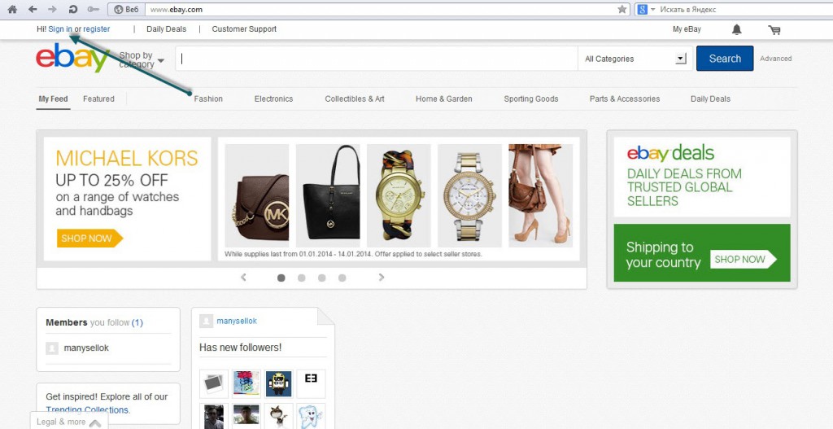Click into the eBay search field
The width and height of the screenshot is (833, 429).
[x=374, y=59]
